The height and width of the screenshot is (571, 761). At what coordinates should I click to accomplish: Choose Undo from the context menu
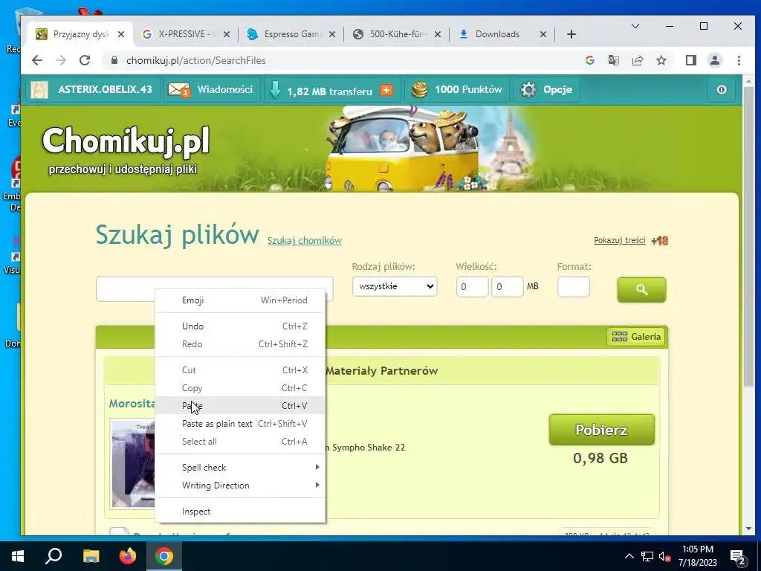click(240, 326)
